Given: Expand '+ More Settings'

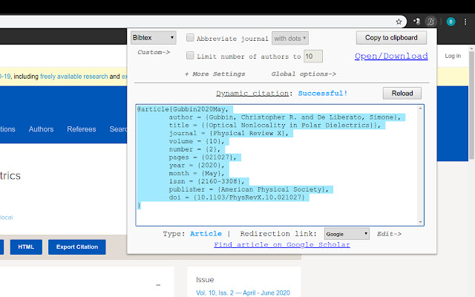Looking at the screenshot, I should tap(214, 74).
